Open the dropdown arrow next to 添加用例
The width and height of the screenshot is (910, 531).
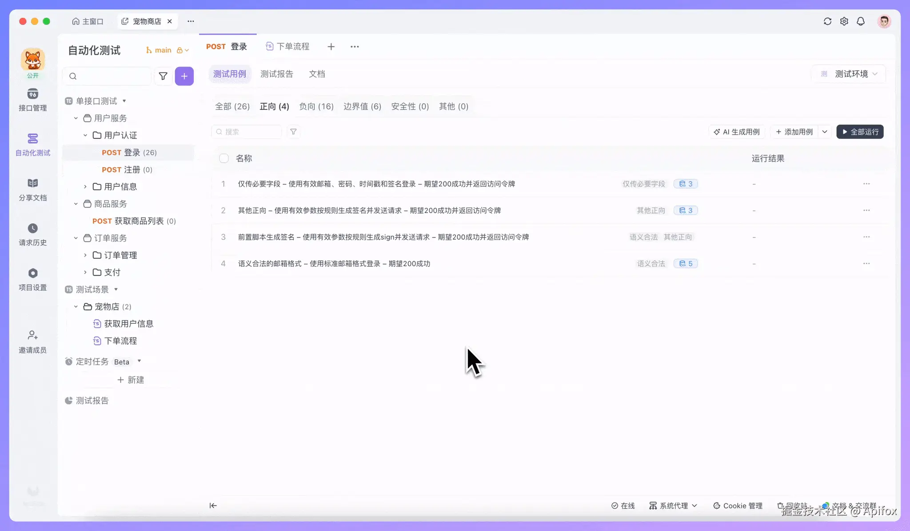pyautogui.click(x=825, y=132)
